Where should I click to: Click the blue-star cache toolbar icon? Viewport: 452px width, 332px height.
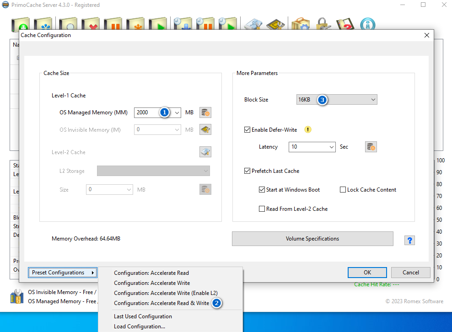43,24
